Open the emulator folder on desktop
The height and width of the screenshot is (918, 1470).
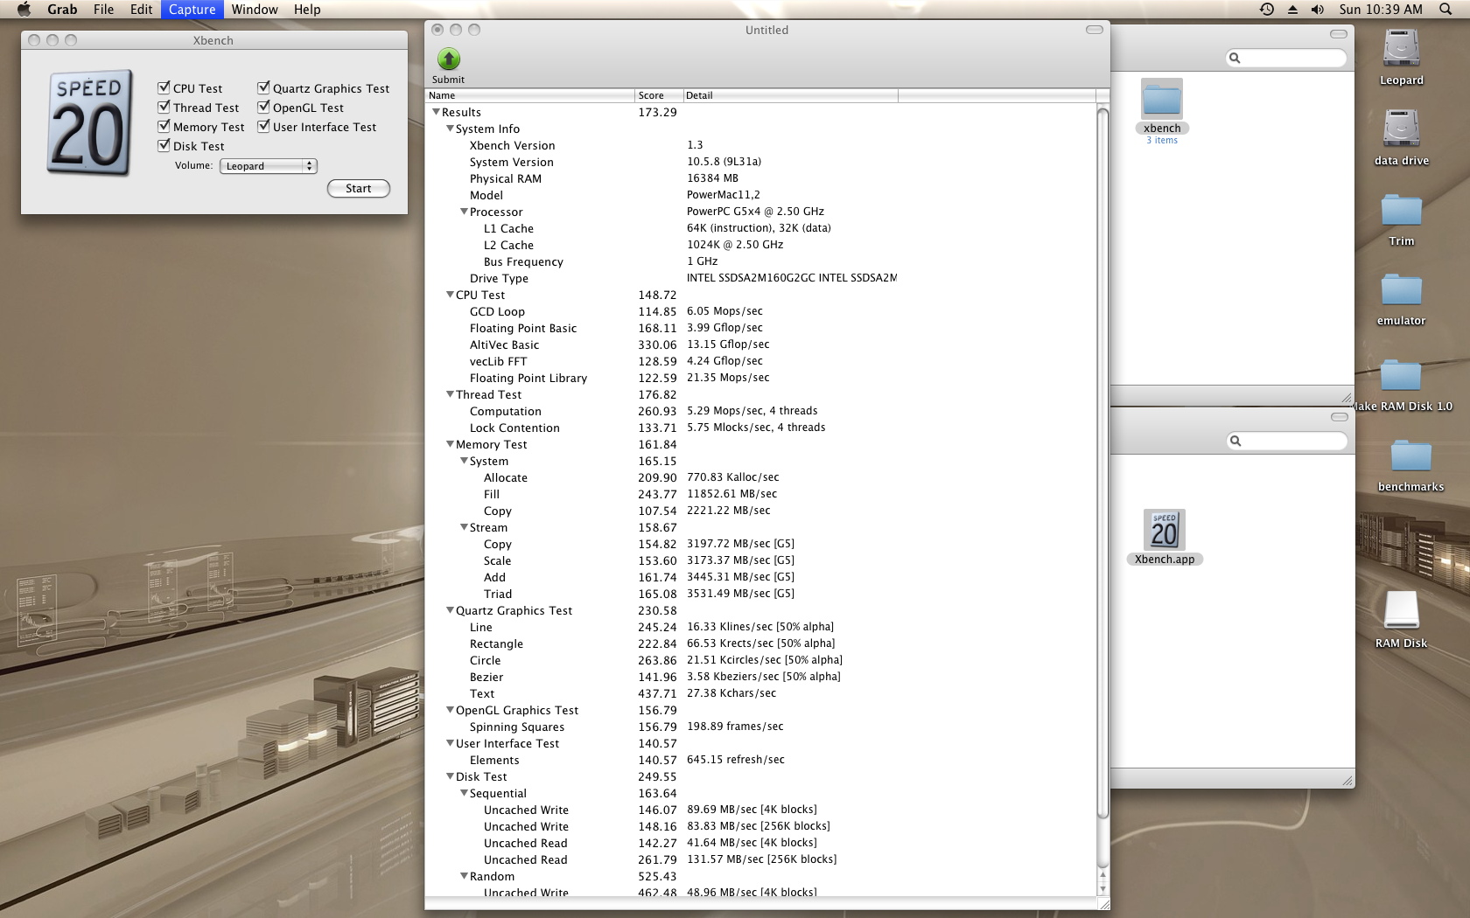pos(1401,290)
